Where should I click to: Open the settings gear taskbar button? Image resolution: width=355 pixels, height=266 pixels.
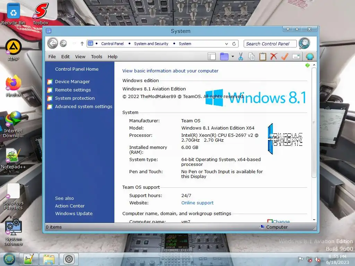(69, 259)
